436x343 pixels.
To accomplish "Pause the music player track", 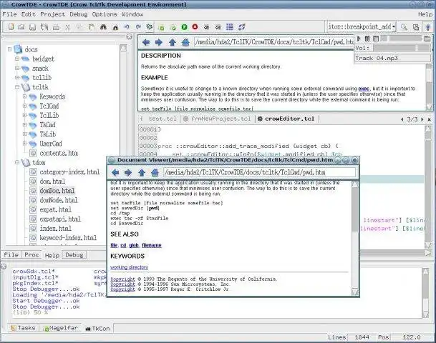I will [x=367, y=39].
